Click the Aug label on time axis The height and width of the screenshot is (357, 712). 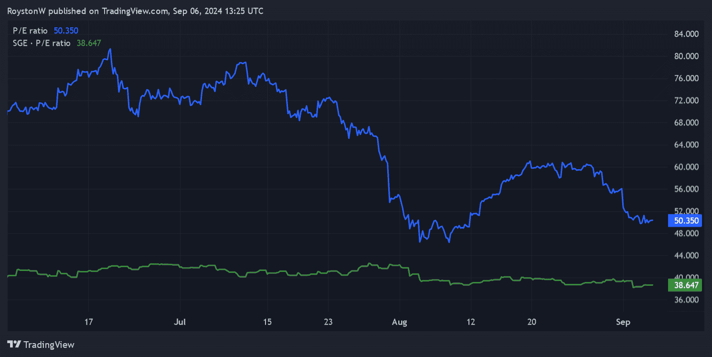400,322
